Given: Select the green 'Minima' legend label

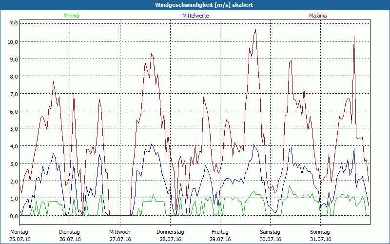Looking at the screenshot, I should pyautogui.click(x=71, y=16).
